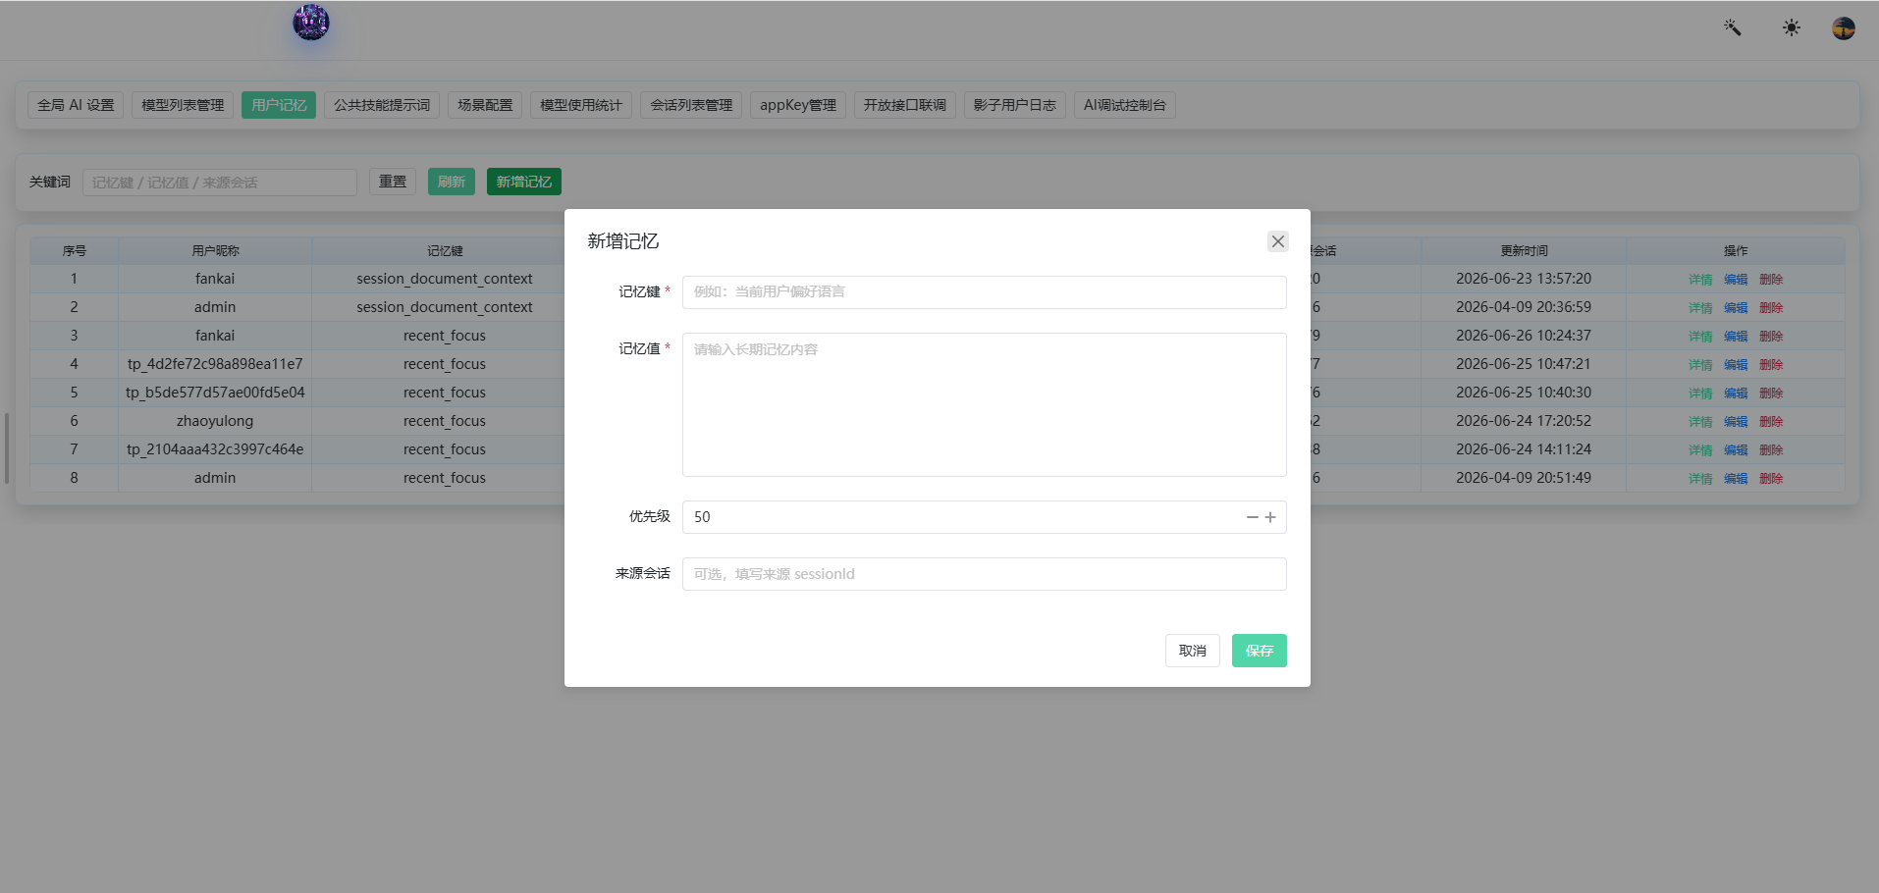Viewport: 1879px width, 893px height.
Task: Click 编辑 in row 8 admin recent_focus
Action: (x=1736, y=479)
